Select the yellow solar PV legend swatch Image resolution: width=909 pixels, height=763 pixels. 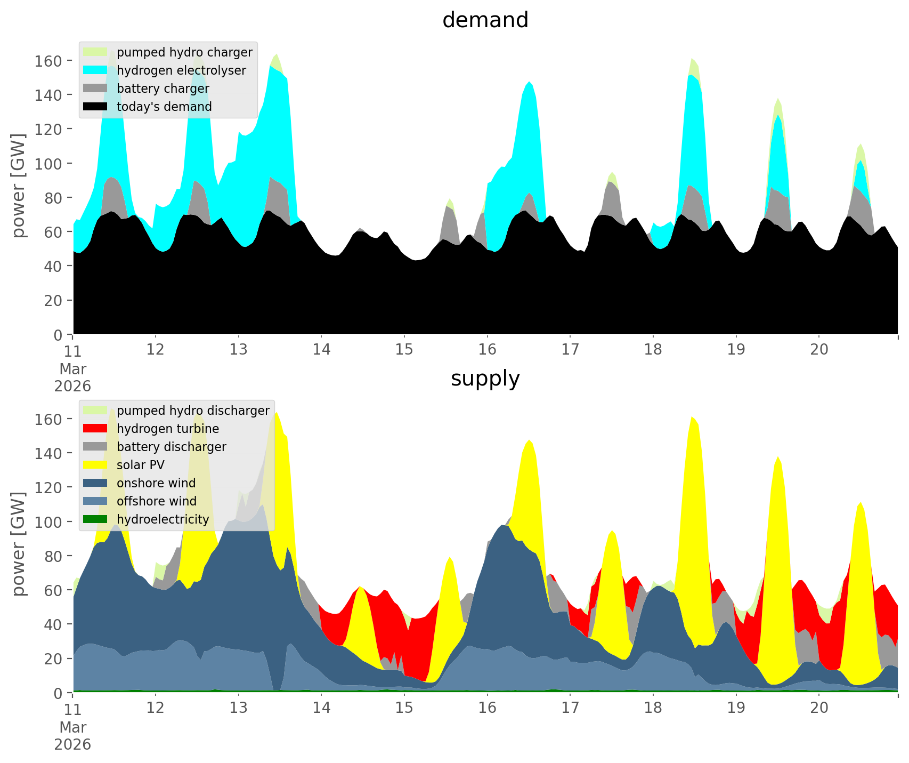(95, 465)
